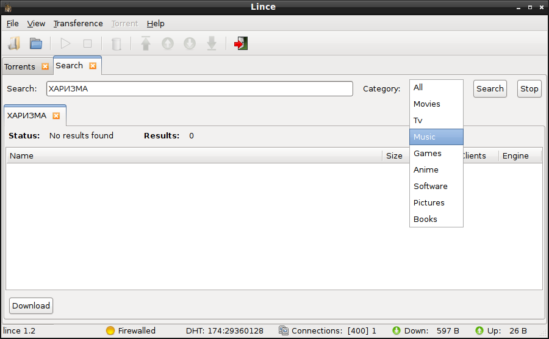Click the Lince application icon in title bar
Viewport: 549px width, 339px height.
8,7
